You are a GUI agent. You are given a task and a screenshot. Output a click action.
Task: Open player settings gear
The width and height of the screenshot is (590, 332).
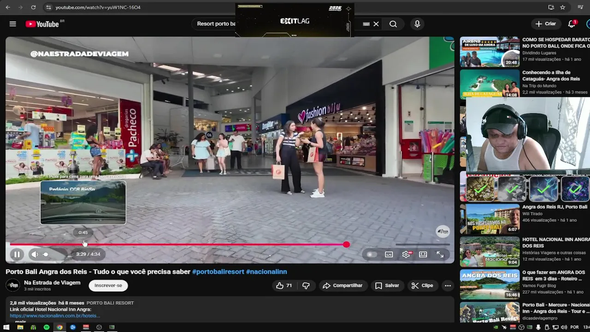click(406, 255)
